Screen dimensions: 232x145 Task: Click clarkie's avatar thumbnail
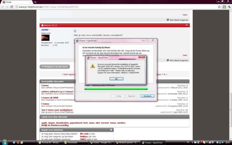coord(45,37)
